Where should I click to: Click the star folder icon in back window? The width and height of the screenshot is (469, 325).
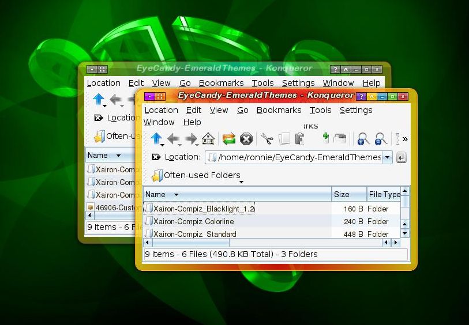[x=99, y=137]
